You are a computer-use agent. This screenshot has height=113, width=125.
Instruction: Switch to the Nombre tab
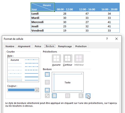tap(10, 46)
